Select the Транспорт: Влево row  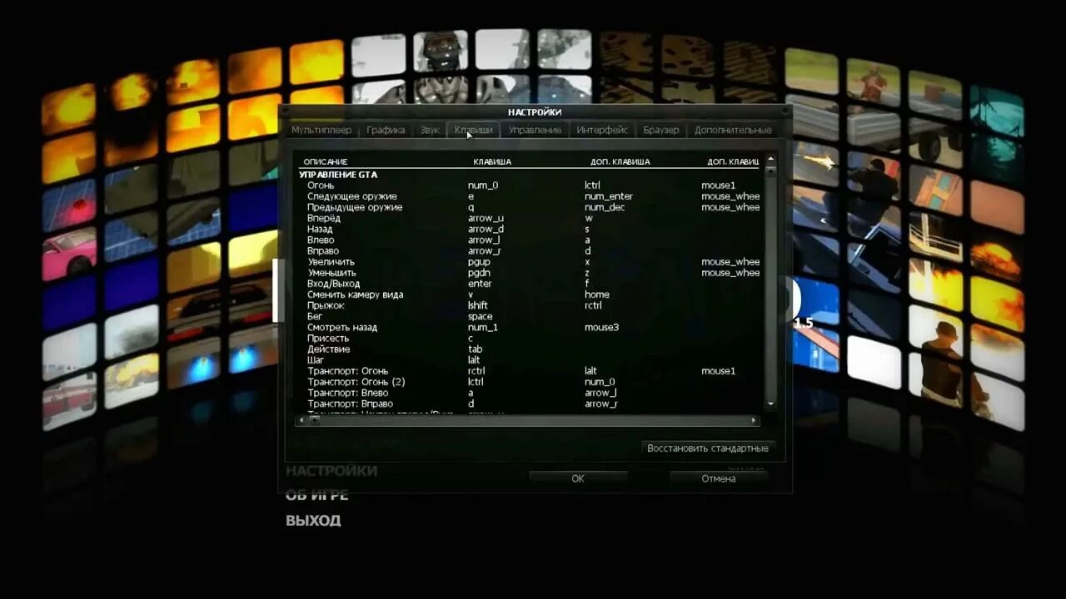530,393
